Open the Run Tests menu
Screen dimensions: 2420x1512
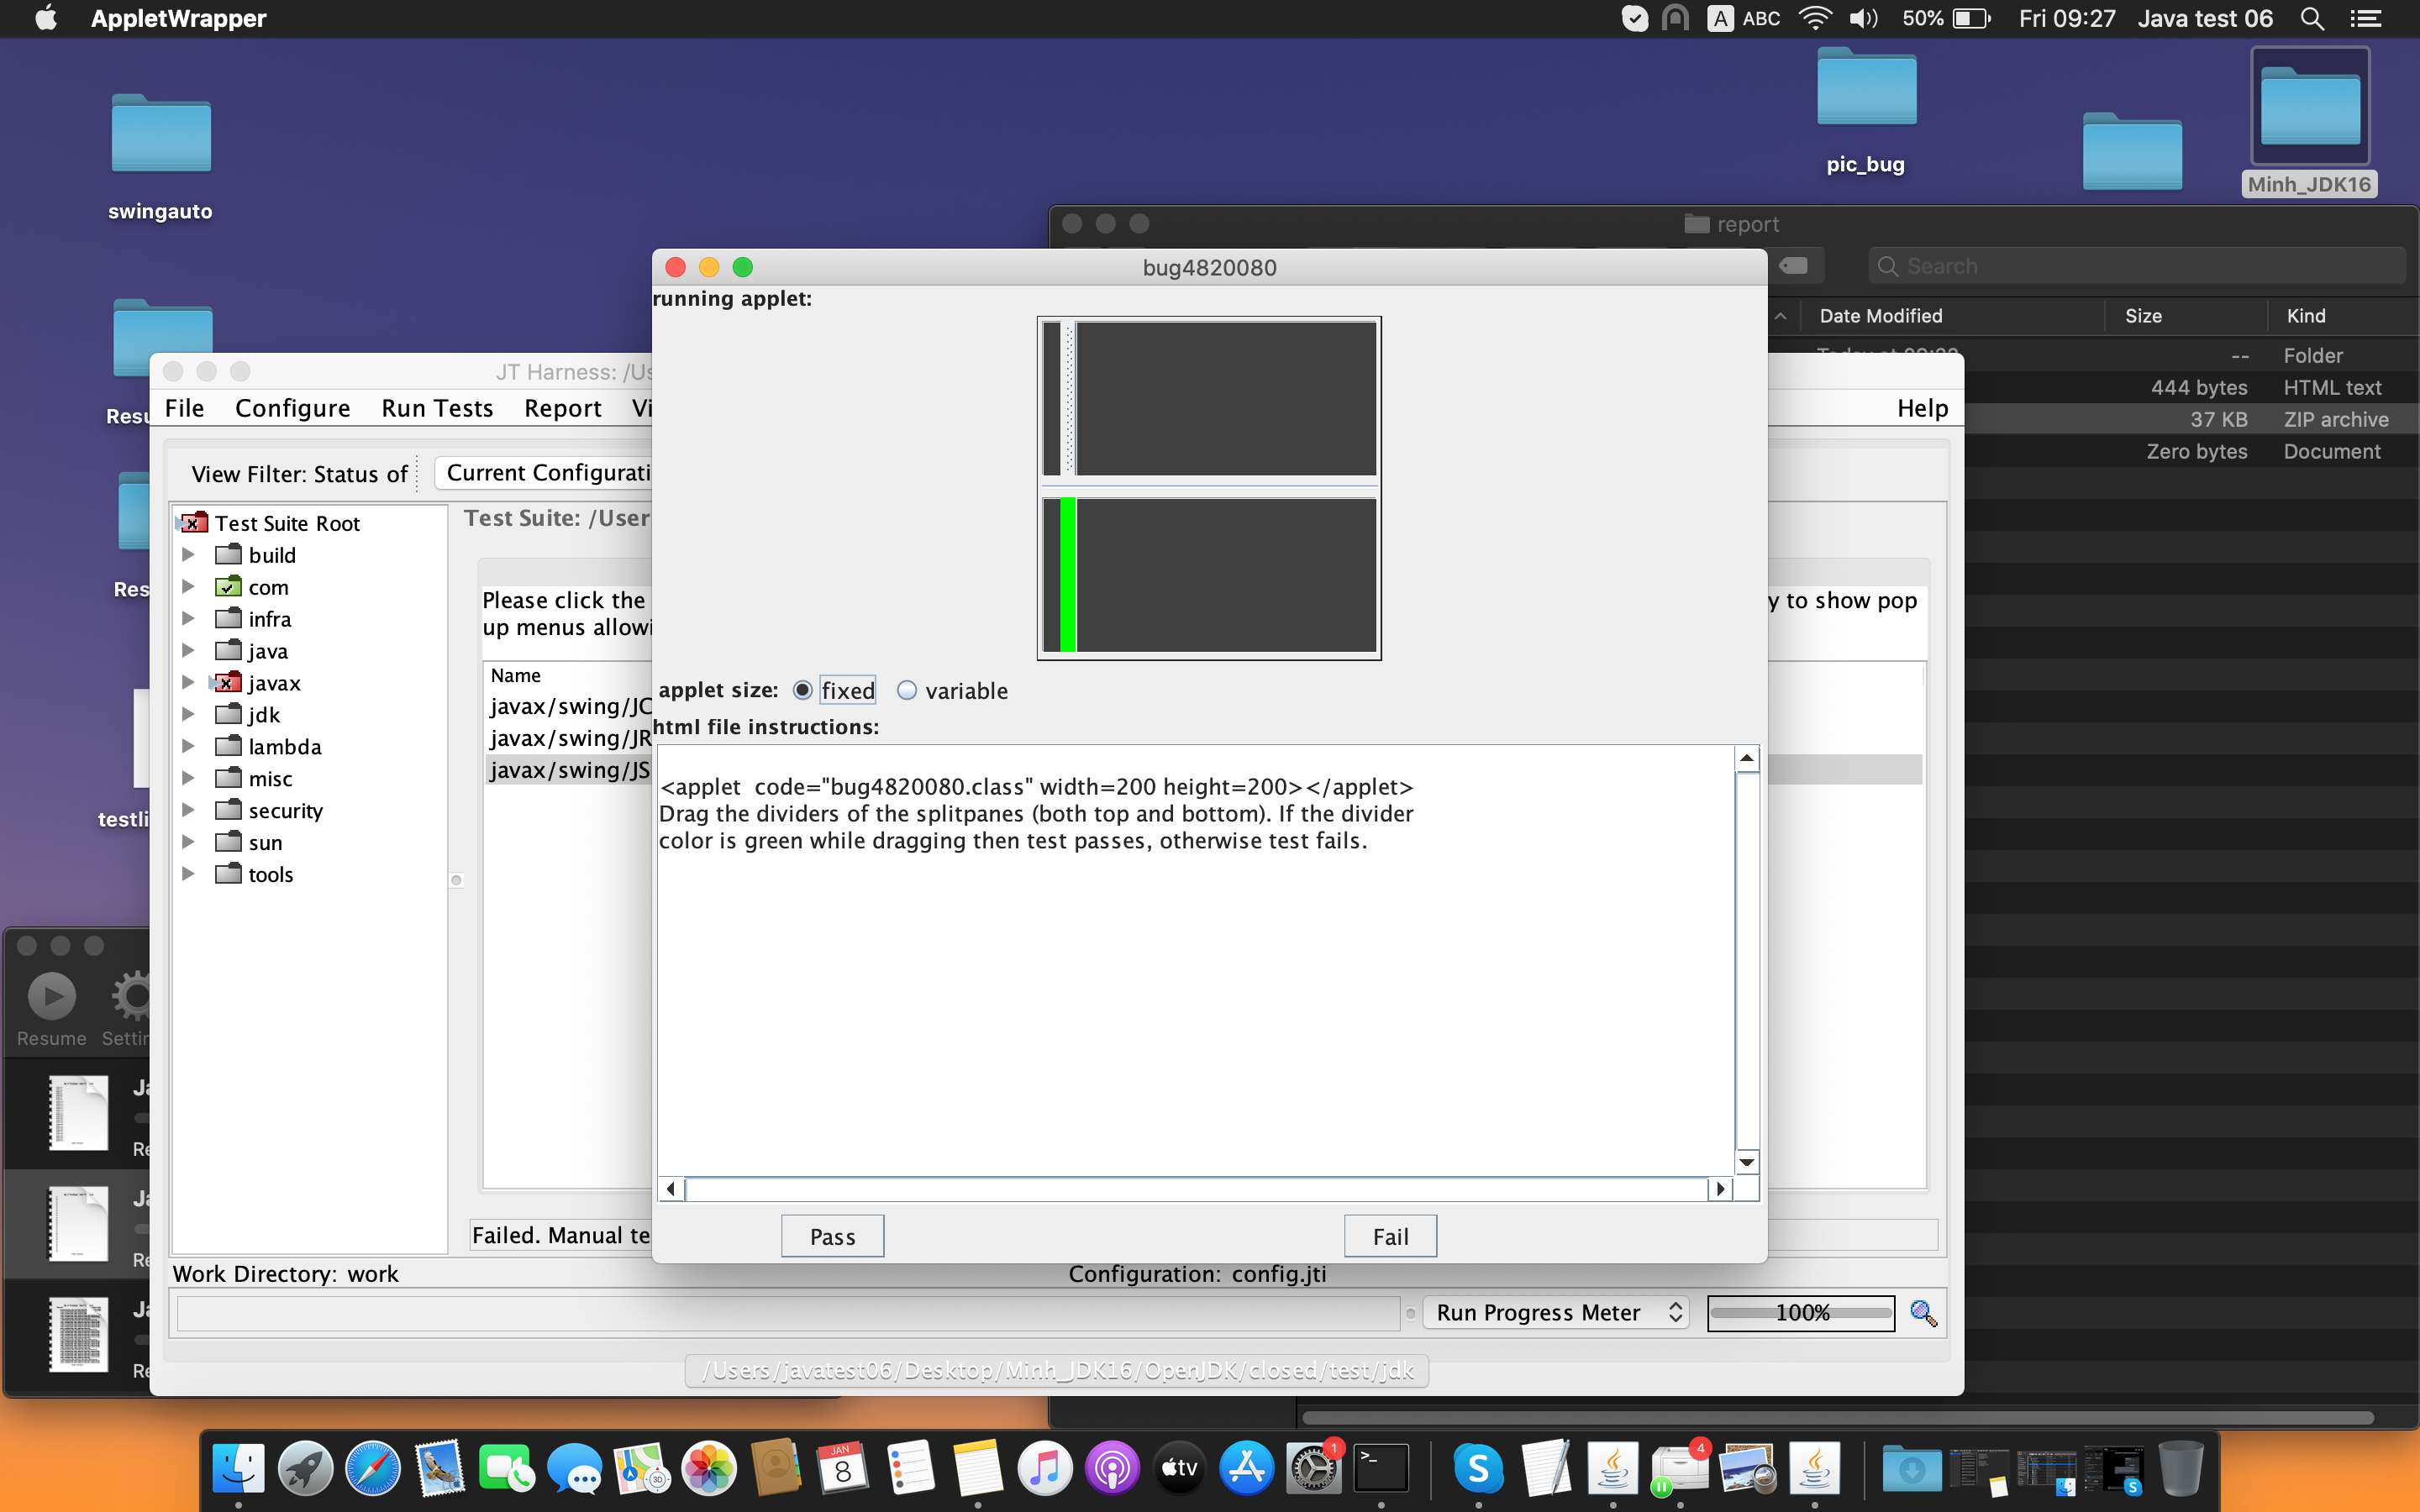[x=437, y=408]
